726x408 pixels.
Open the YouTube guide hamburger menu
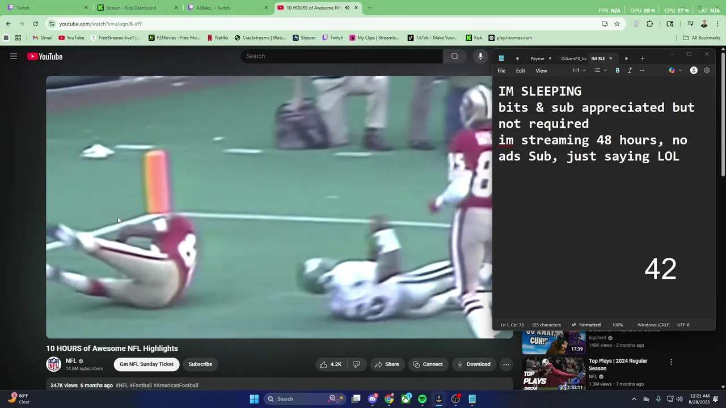pyautogui.click(x=14, y=56)
